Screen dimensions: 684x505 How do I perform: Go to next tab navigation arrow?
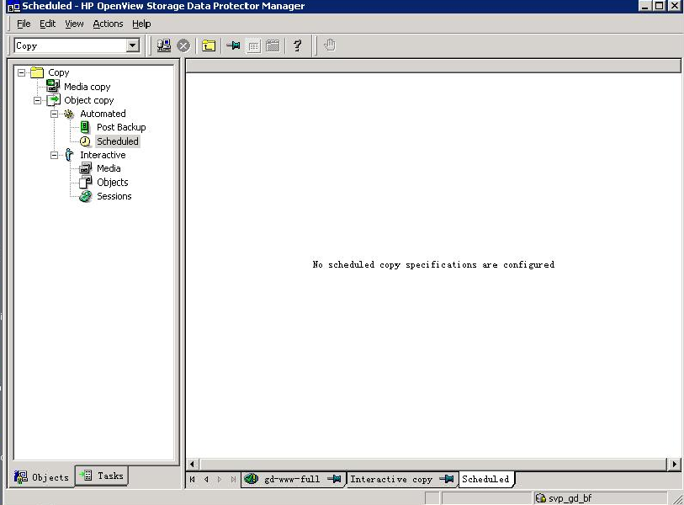[x=220, y=479]
